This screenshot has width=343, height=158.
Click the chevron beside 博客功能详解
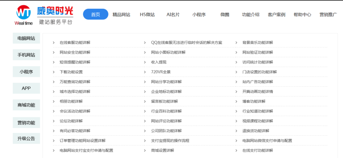coord(236,101)
